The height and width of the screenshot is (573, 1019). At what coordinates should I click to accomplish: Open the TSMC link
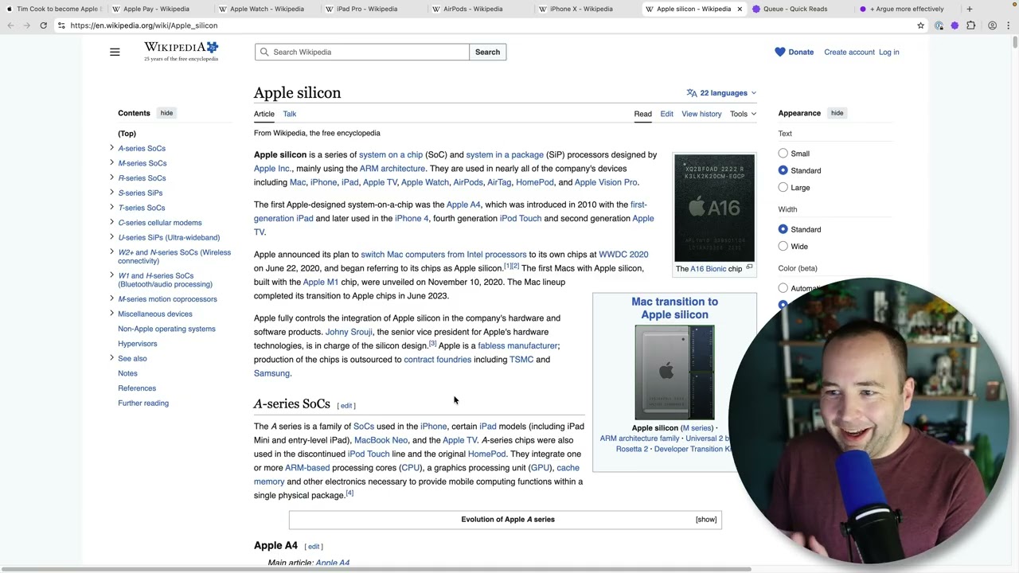click(521, 360)
